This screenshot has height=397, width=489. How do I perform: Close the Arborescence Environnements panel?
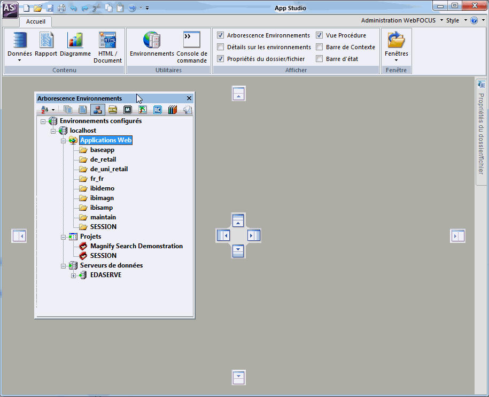pyautogui.click(x=189, y=98)
